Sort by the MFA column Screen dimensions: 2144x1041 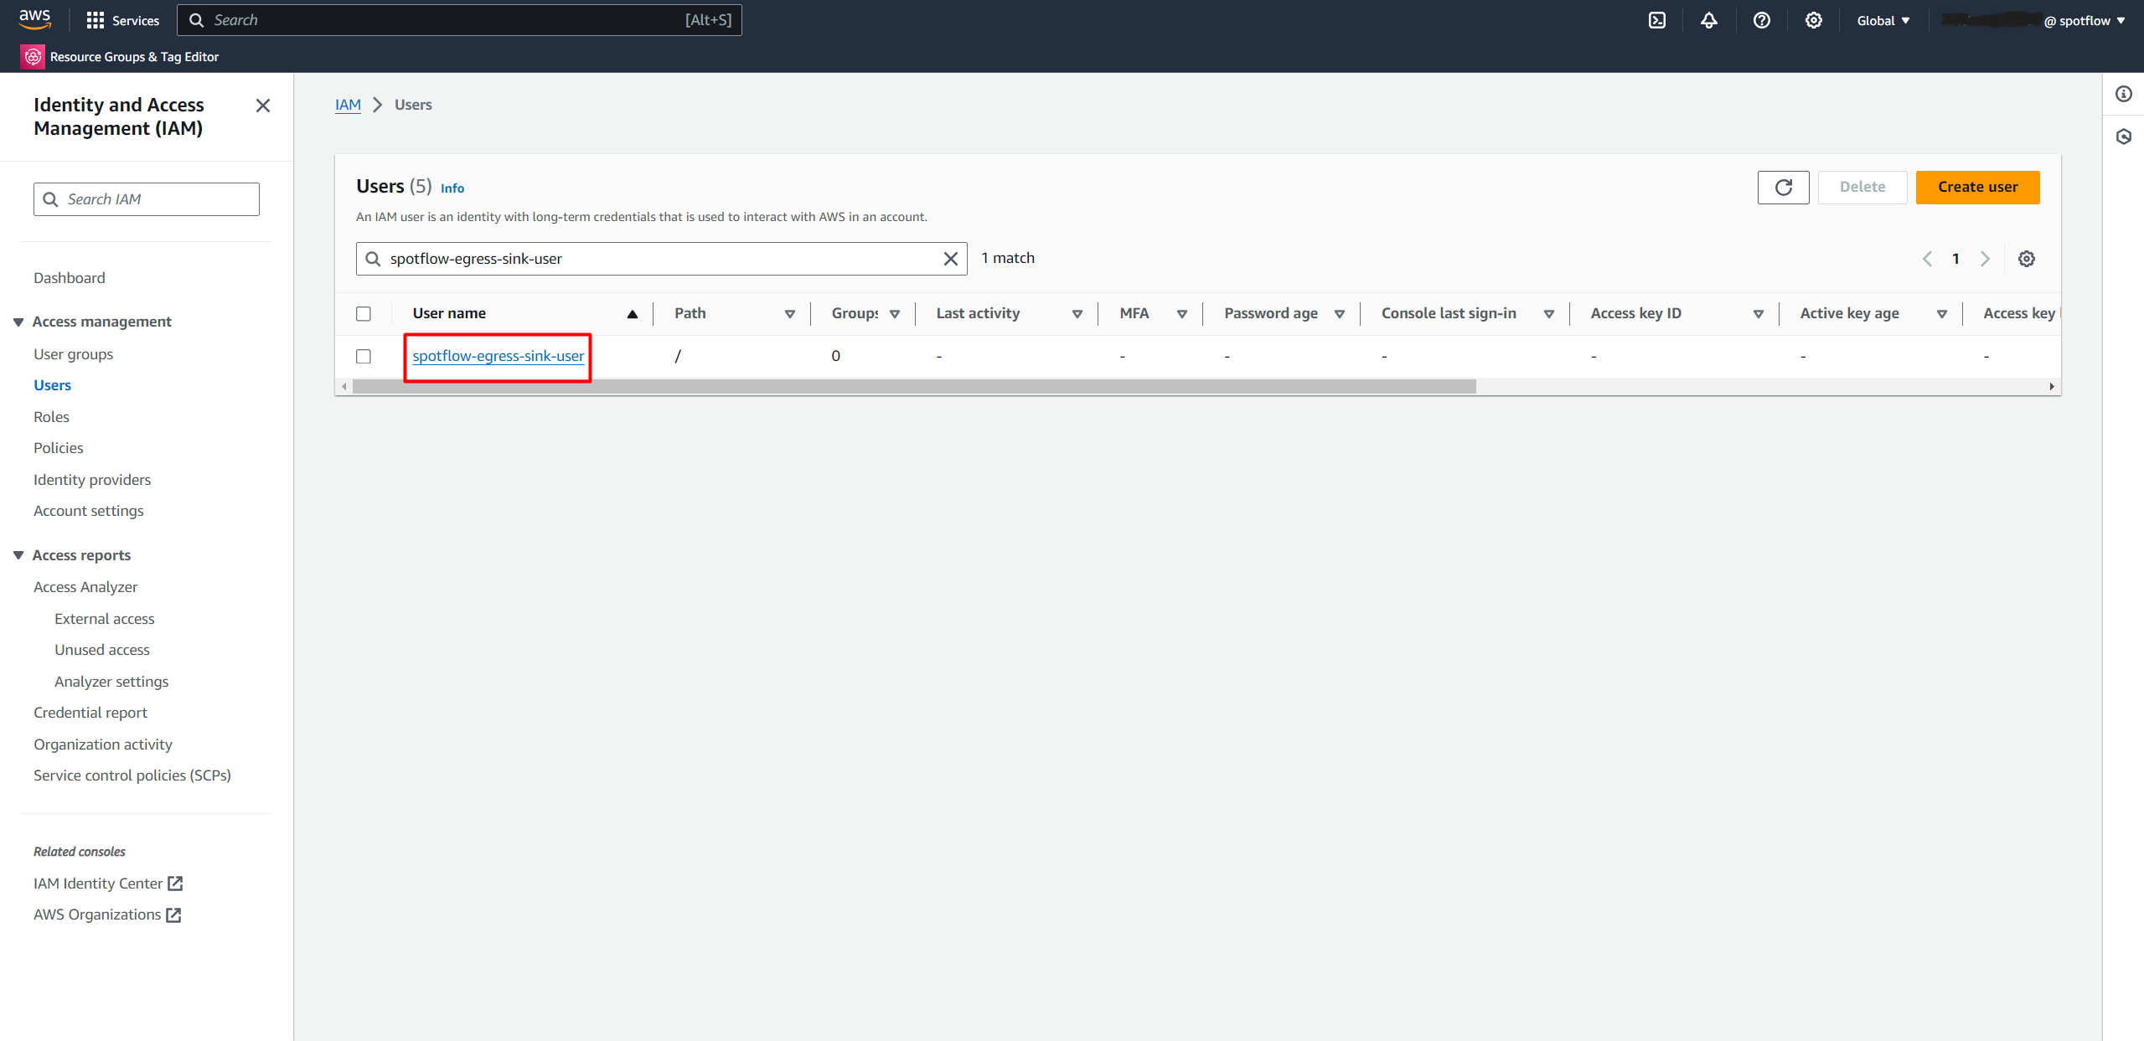(1182, 314)
